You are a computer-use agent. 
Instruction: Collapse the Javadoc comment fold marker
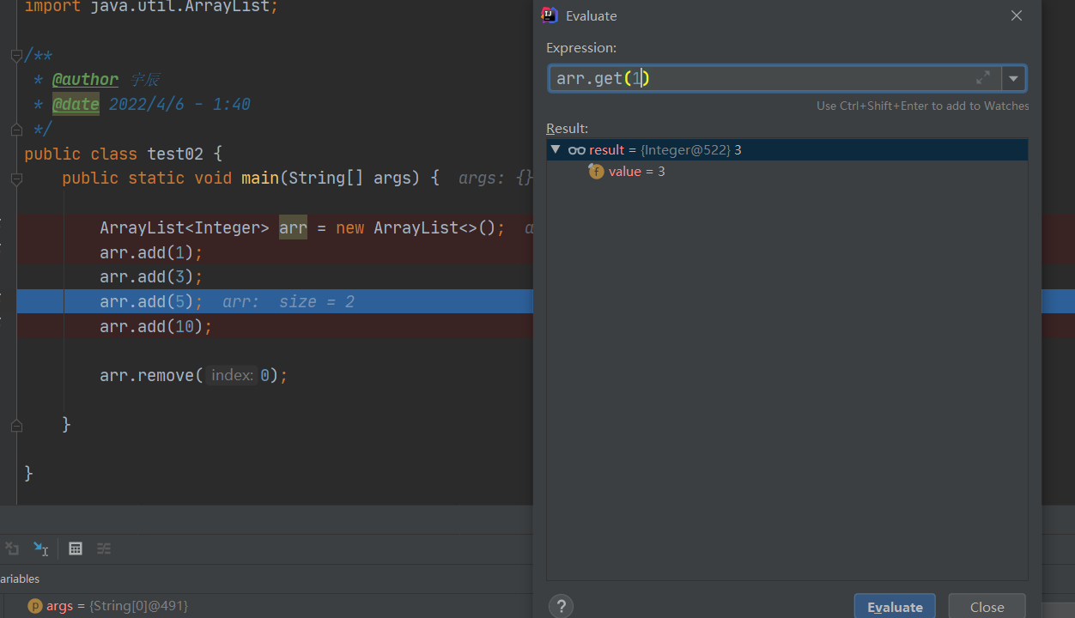[16, 56]
